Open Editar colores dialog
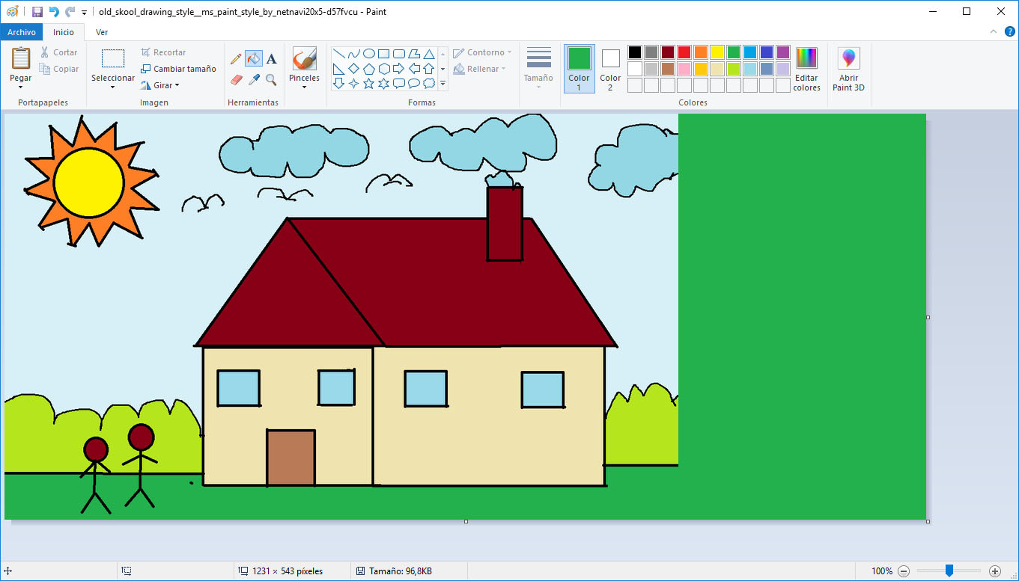Image resolution: width=1019 pixels, height=581 pixels. click(x=806, y=67)
